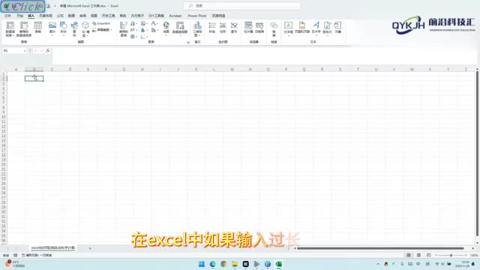Click the Insert Function fx button
The image size is (480, 270).
pyautogui.click(x=48, y=51)
